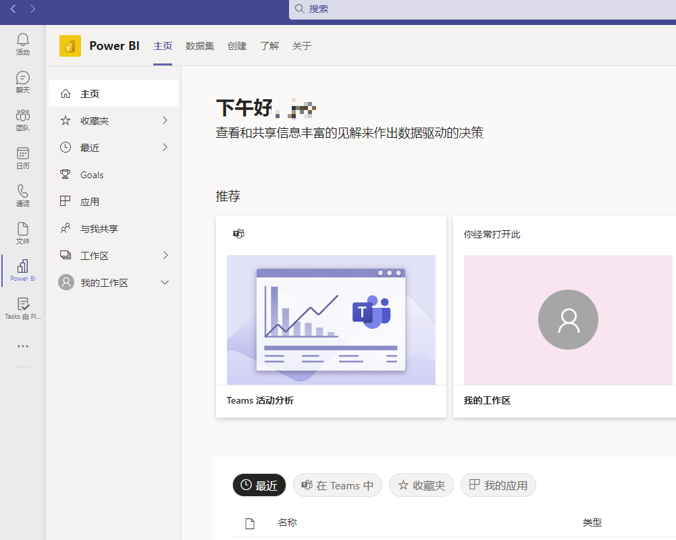Click in the 搜索 search box
The width and height of the screenshot is (676, 540).
[x=482, y=9]
